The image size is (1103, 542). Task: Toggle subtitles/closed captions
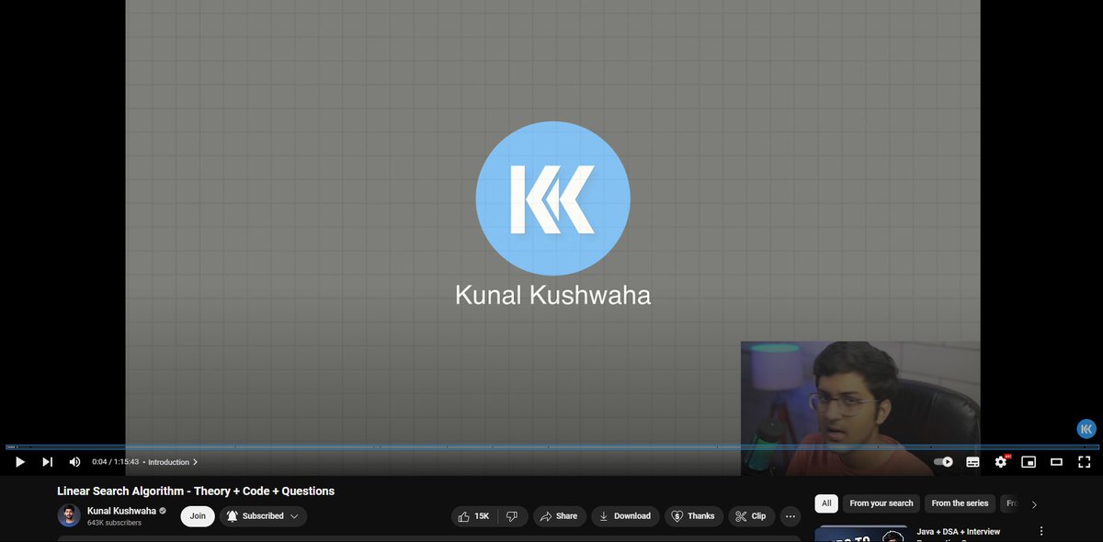pyautogui.click(x=972, y=462)
